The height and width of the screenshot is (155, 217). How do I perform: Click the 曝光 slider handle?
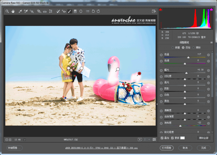[x=187, y=73]
